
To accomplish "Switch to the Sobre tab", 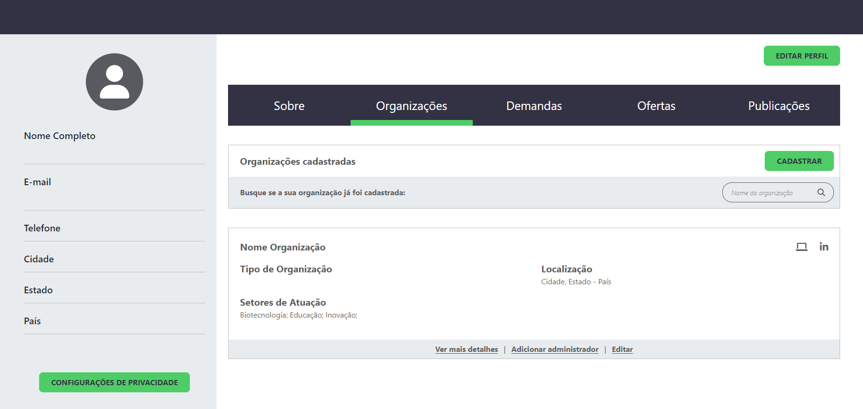I will pyautogui.click(x=289, y=106).
